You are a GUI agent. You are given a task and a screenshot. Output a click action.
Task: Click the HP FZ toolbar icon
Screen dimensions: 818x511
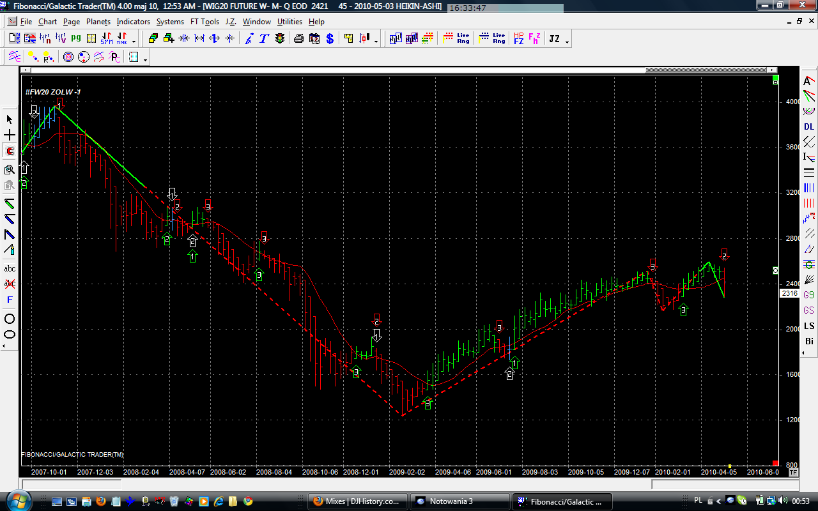point(518,39)
